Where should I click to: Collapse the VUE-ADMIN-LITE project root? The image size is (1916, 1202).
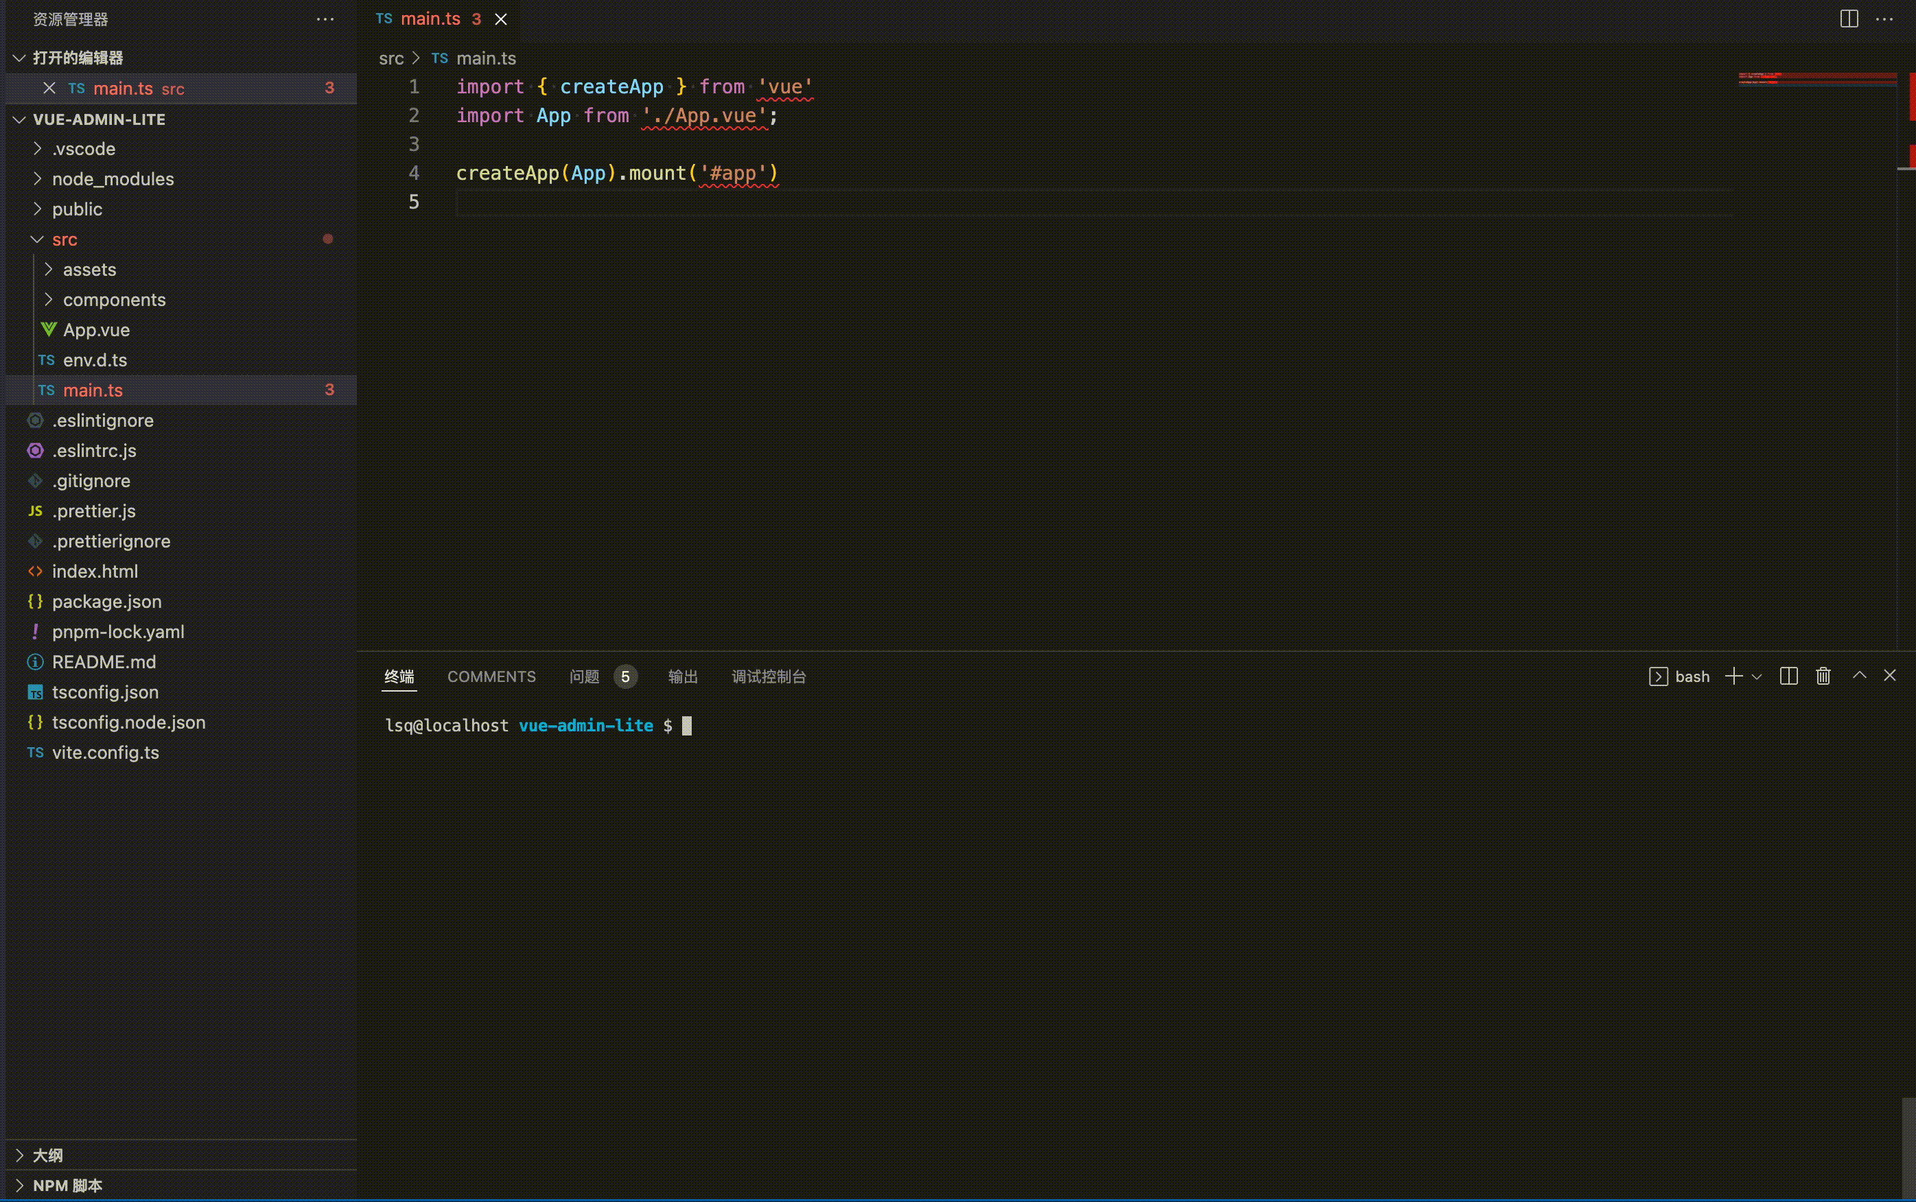tap(181, 119)
